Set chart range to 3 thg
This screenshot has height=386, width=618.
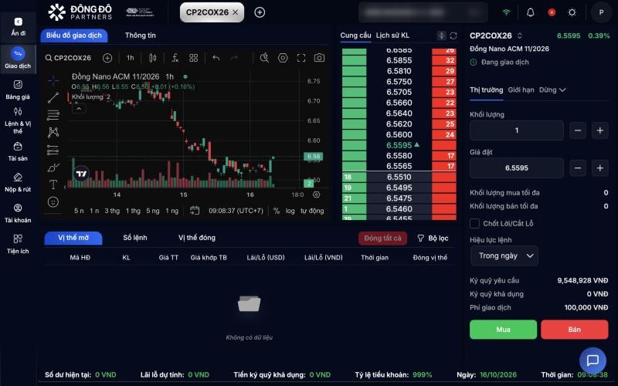[112, 211]
